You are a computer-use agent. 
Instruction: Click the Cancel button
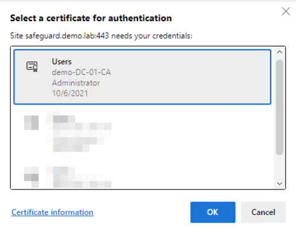click(263, 212)
